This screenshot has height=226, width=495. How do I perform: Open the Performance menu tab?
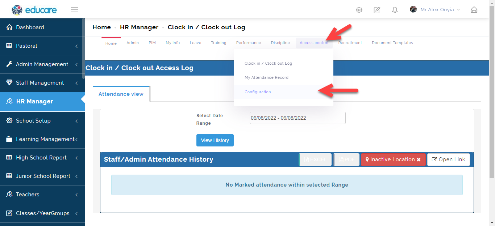click(249, 43)
